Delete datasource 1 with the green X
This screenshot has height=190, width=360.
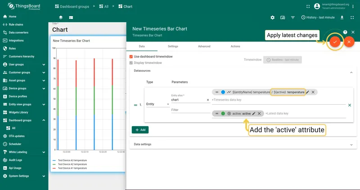[x=350, y=105]
